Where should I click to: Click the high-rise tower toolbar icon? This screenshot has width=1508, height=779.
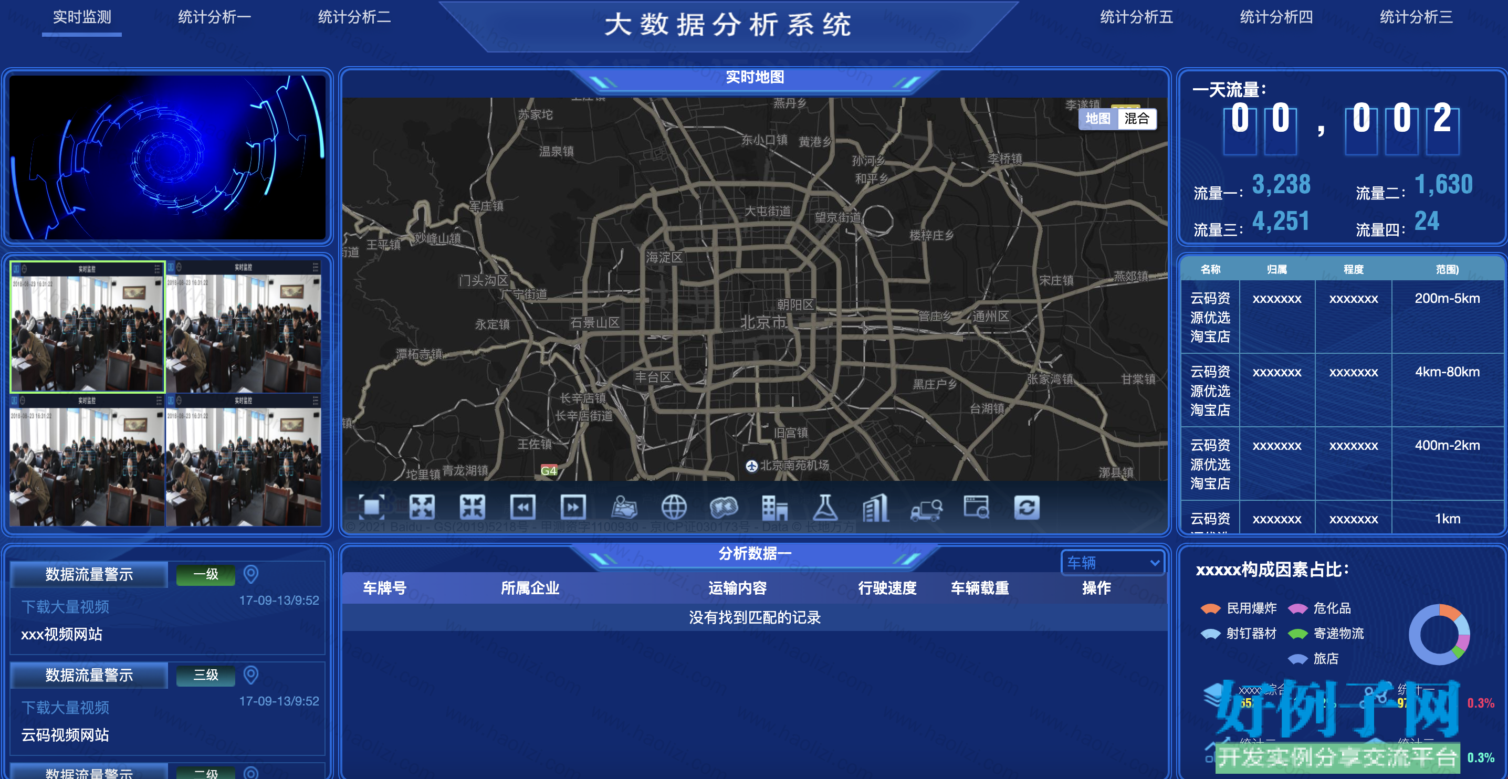[x=875, y=507]
